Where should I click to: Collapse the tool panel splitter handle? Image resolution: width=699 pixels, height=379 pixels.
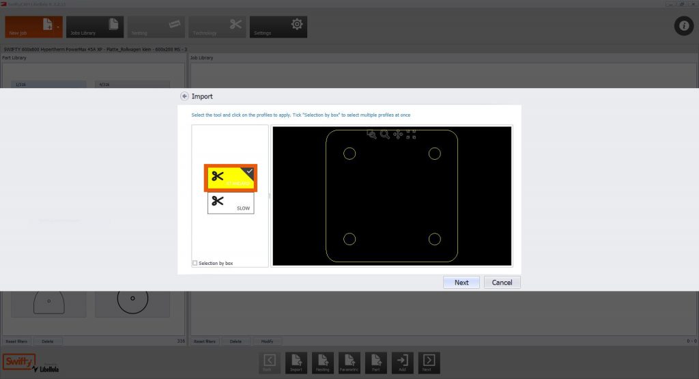click(x=270, y=196)
